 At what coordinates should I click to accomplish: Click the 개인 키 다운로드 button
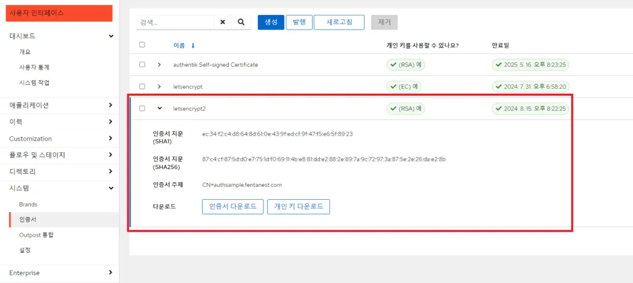pyautogui.click(x=299, y=207)
